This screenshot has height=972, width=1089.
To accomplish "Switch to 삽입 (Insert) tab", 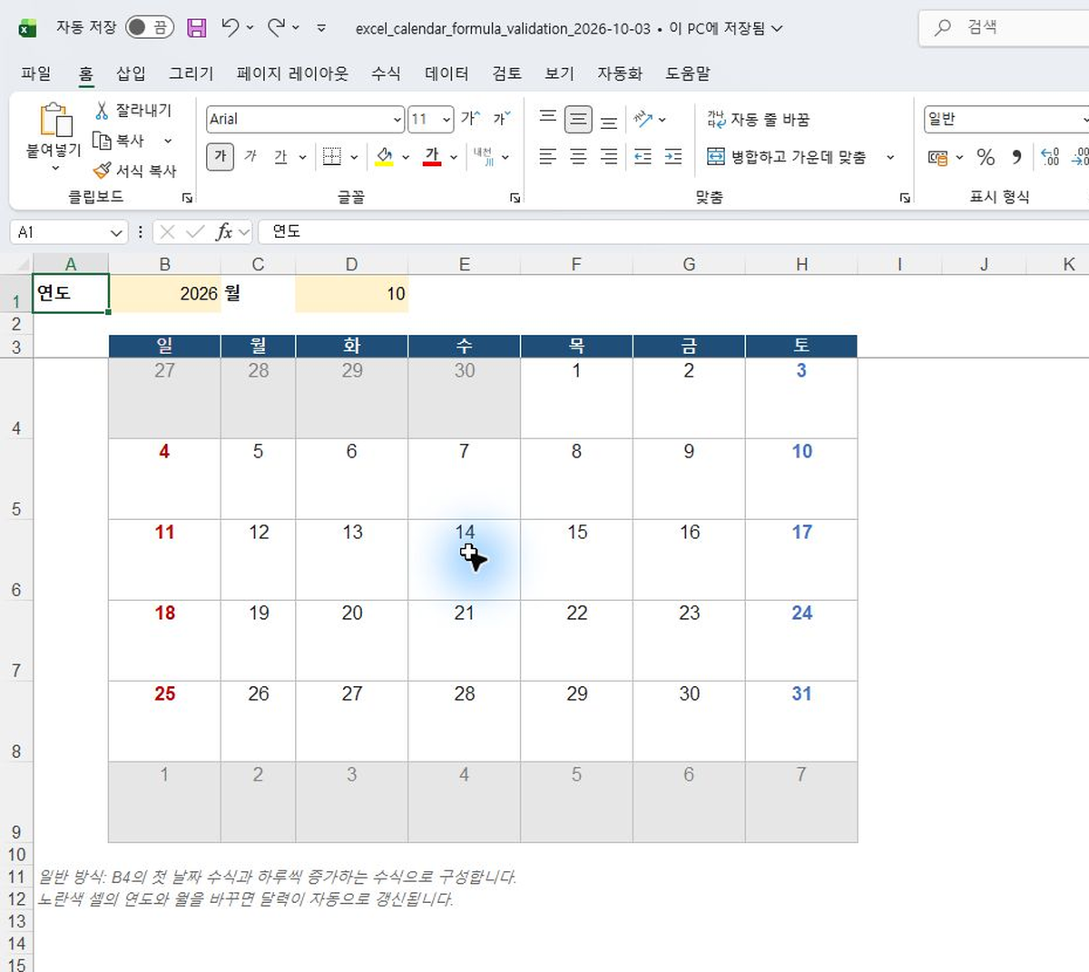I will 131,74.
